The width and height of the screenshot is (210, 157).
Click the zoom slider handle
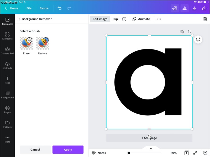point(129,153)
